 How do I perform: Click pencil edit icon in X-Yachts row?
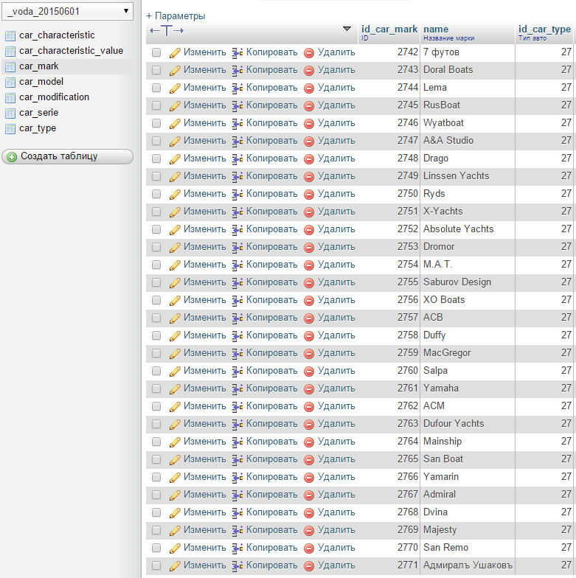(x=175, y=212)
